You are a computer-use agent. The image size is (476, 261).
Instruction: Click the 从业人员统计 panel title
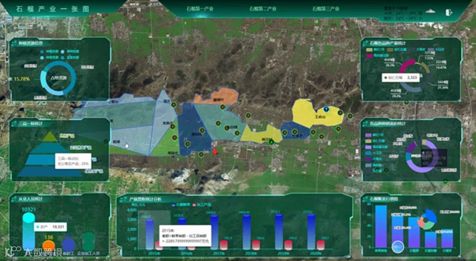click(31, 199)
